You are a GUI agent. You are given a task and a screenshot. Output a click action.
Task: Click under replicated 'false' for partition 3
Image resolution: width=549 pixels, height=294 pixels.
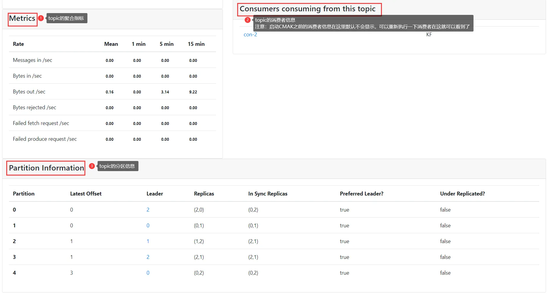point(445,257)
